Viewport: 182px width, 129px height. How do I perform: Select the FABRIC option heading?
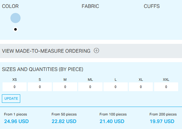(x=90, y=6)
